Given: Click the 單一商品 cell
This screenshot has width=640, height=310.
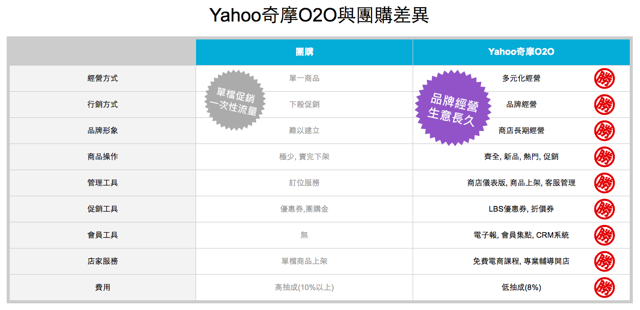Looking at the screenshot, I should point(304,78).
